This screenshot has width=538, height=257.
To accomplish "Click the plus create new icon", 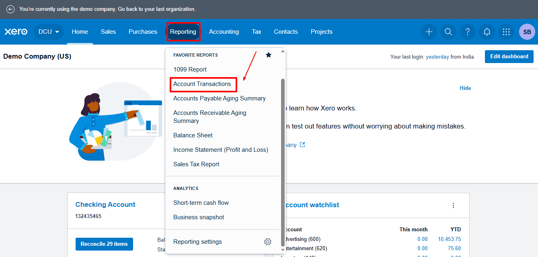I will [x=429, y=32].
